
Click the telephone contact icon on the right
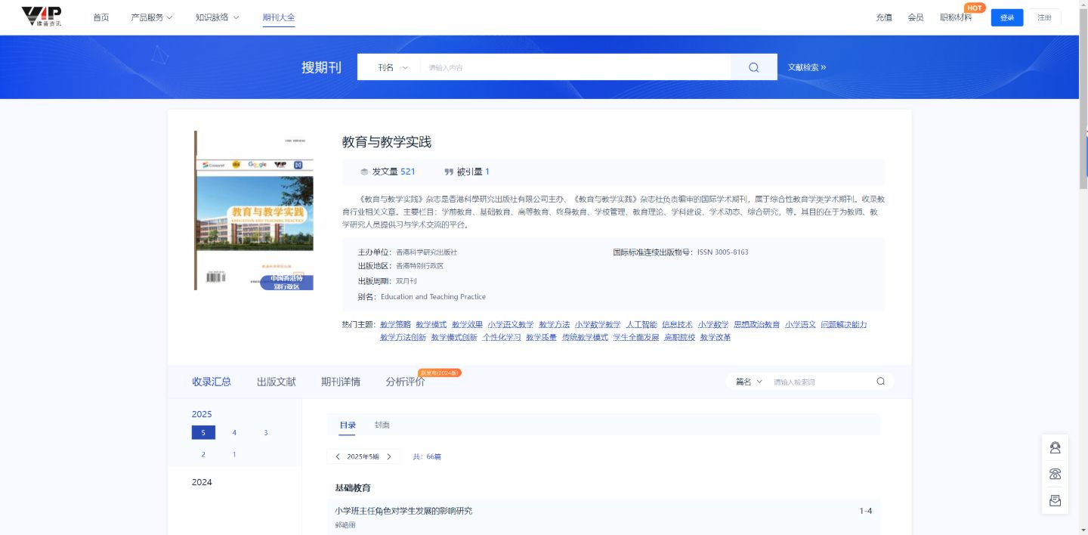[x=1055, y=473]
